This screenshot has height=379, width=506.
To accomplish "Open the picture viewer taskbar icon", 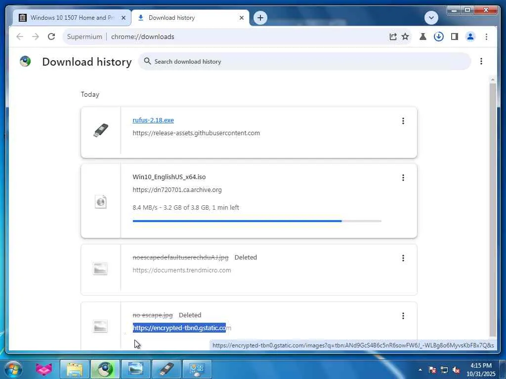I will (x=136, y=369).
